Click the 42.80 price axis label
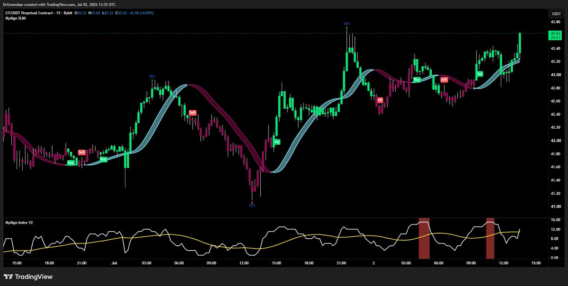The height and width of the screenshot is (286, 568). coord(555,88)
